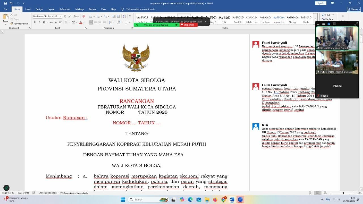Screen dimensions: 363x204
Task: Open the font name dropdown
Action: 52,16
